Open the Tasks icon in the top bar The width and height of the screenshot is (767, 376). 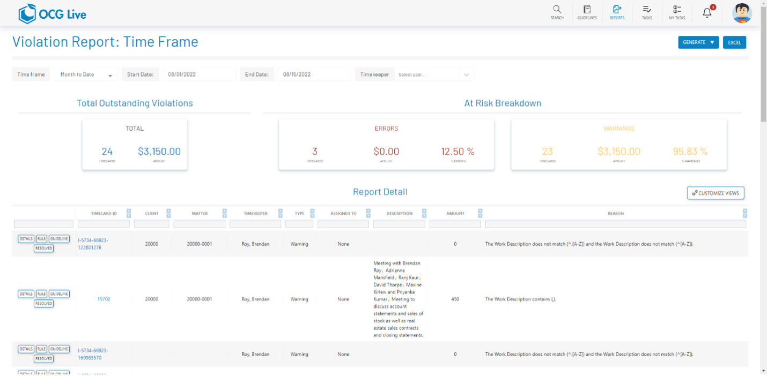pyautogui.click(x=647, y=12)
